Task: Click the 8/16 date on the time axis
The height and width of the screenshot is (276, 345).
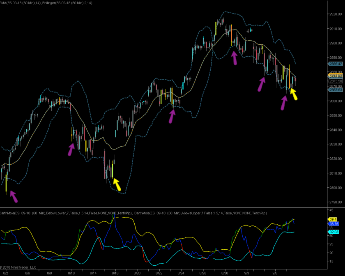Action: point(115,272)
